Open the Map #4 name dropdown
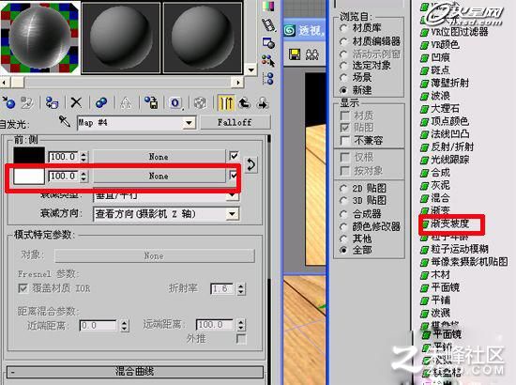This screenshot has width=516, height=385. click(189, 123)
